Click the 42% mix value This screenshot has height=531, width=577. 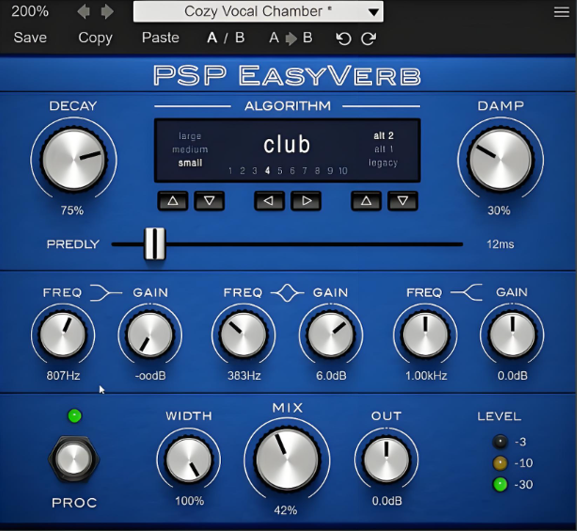coord(286,510)
